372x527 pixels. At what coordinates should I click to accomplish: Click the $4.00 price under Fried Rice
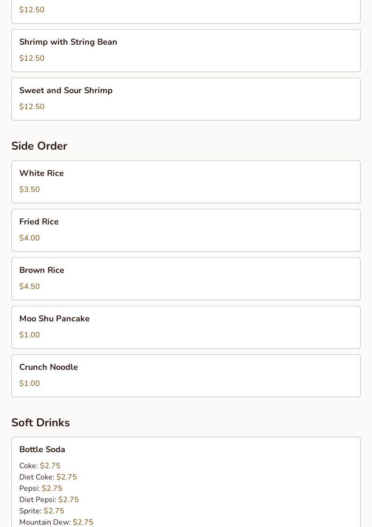click(x=30, y=238)
